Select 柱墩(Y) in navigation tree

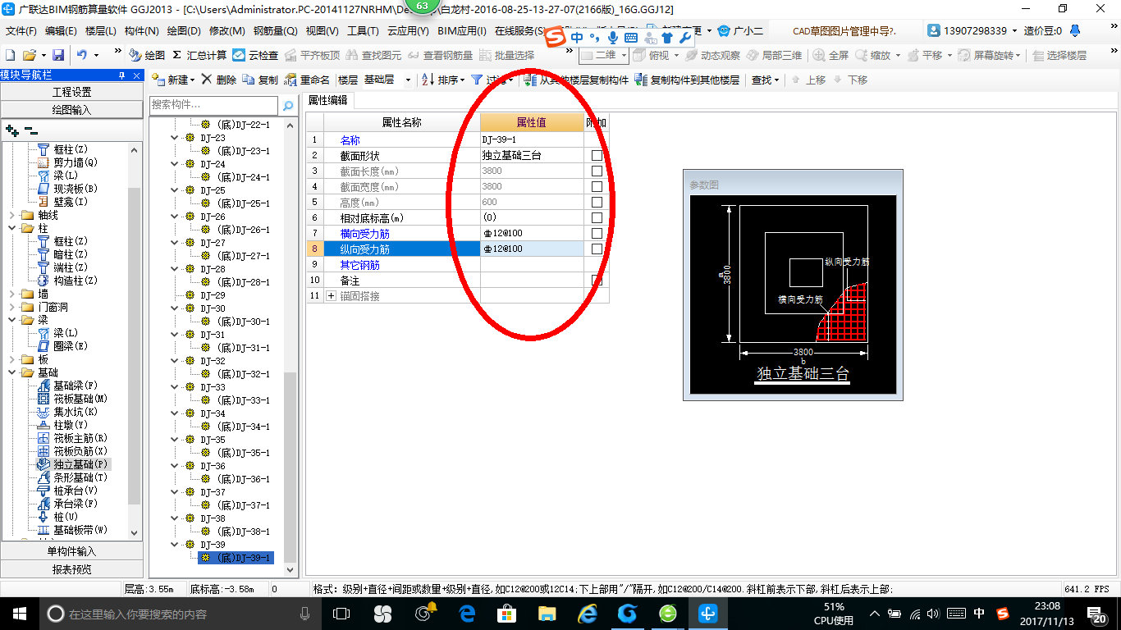pos(70,425)
